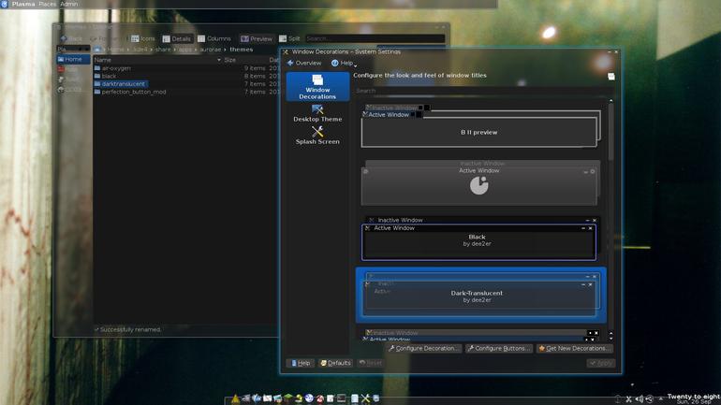Switch file manager to Icons view
The image size is (721, 405).
coord(143,38)
